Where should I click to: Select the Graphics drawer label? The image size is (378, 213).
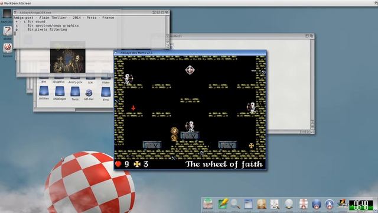coord(59,82)
